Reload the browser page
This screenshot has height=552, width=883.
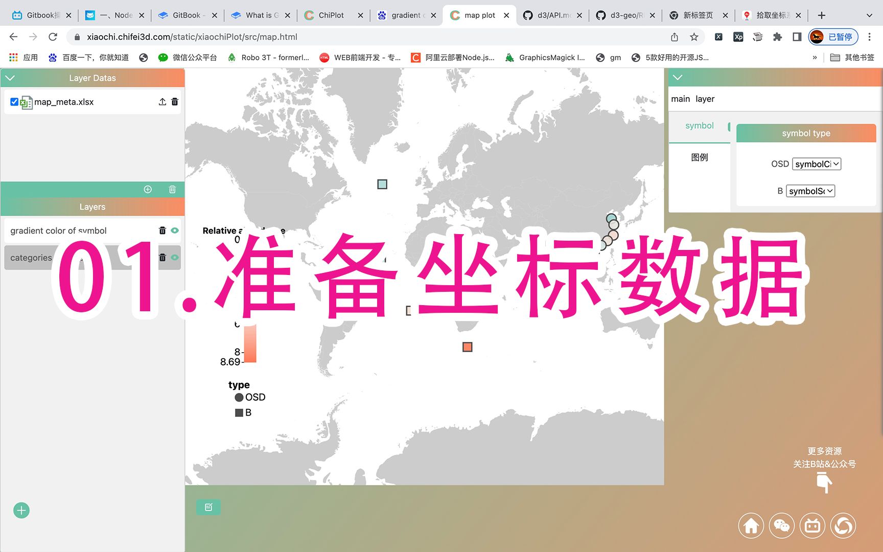53,37
